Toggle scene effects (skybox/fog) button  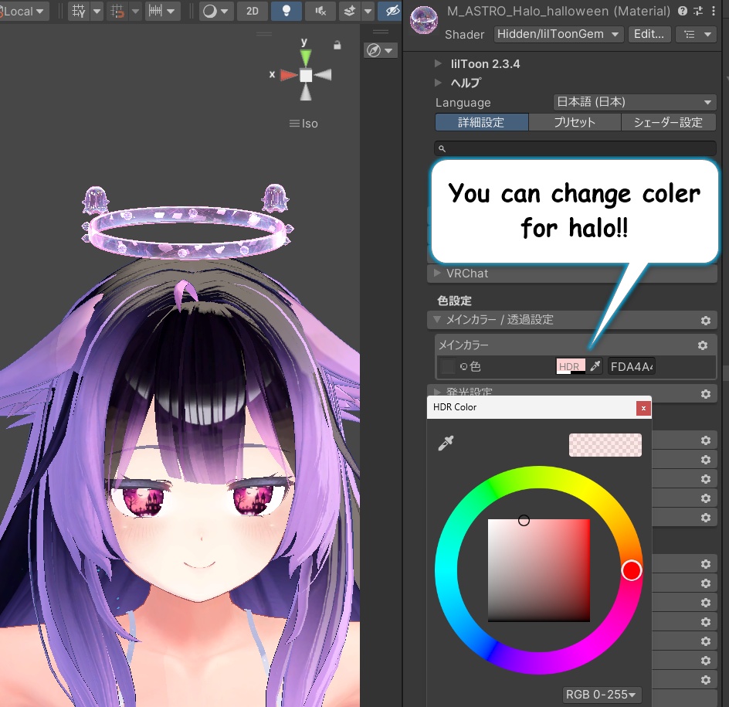[x=350, y=11]
